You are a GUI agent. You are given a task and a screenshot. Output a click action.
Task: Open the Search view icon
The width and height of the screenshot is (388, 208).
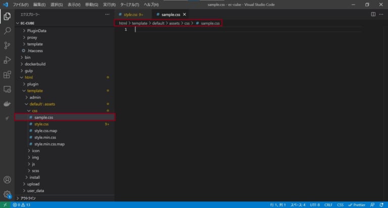(7, 31)
